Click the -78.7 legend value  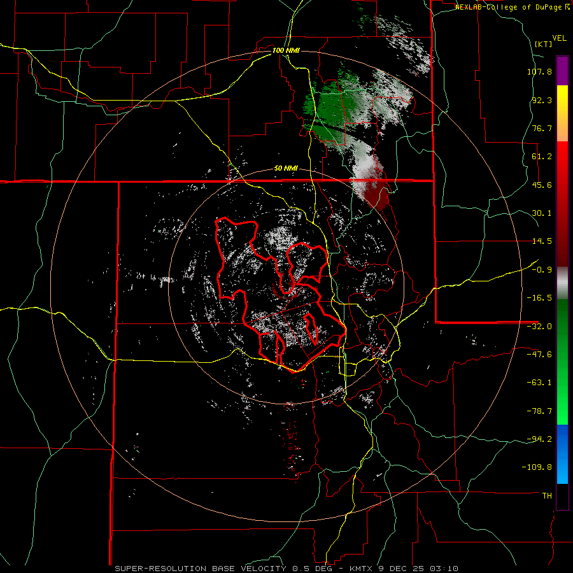[x=539, y=411]
